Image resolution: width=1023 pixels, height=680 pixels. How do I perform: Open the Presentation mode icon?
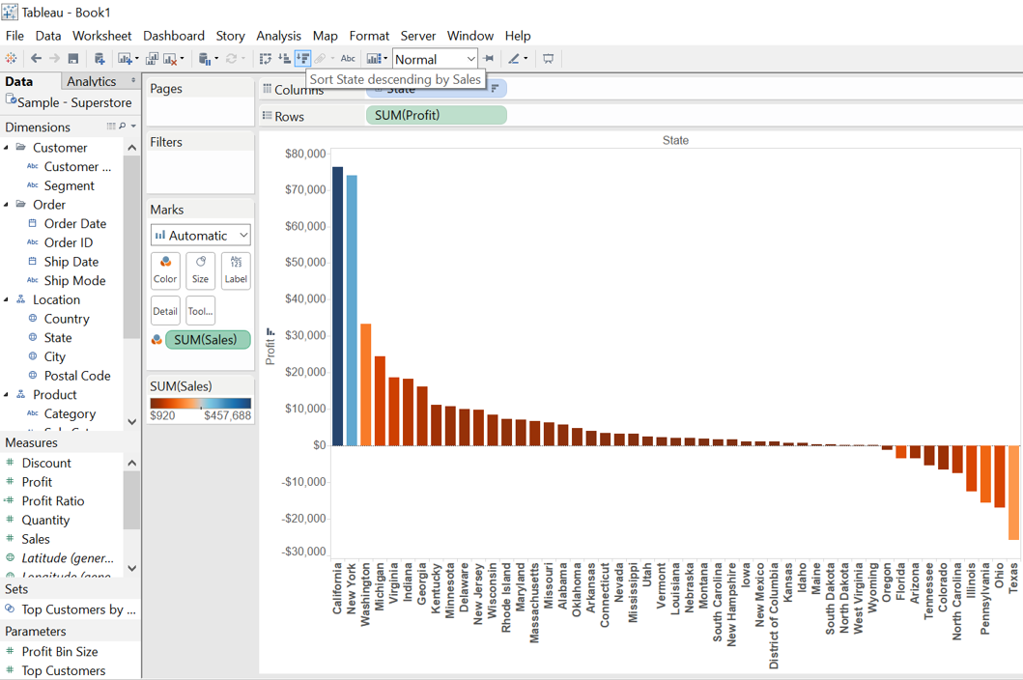tap(549, 59)
